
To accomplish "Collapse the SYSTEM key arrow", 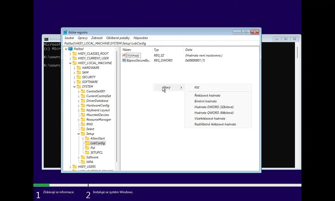I will (x=74, y=87).
